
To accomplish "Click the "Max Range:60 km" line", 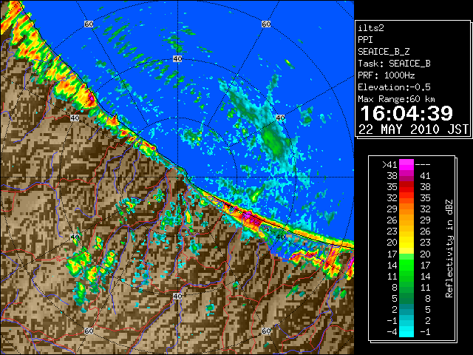I will (397, 99).
